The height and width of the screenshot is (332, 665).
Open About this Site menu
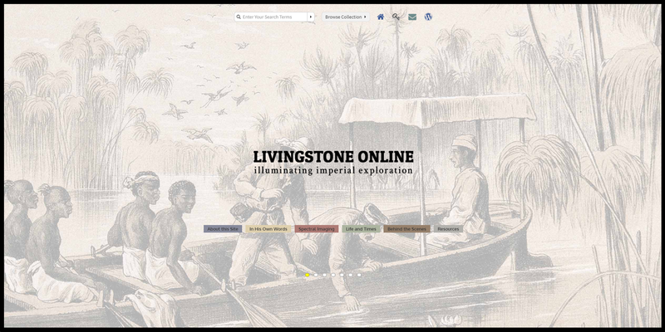[223, 229]
